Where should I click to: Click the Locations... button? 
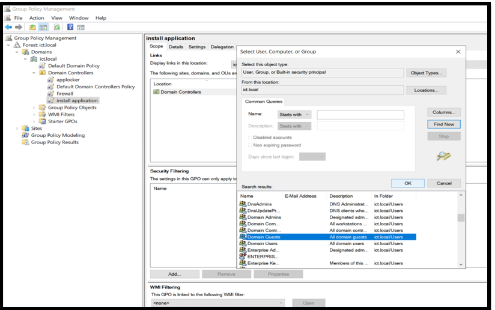pos(426,90)
